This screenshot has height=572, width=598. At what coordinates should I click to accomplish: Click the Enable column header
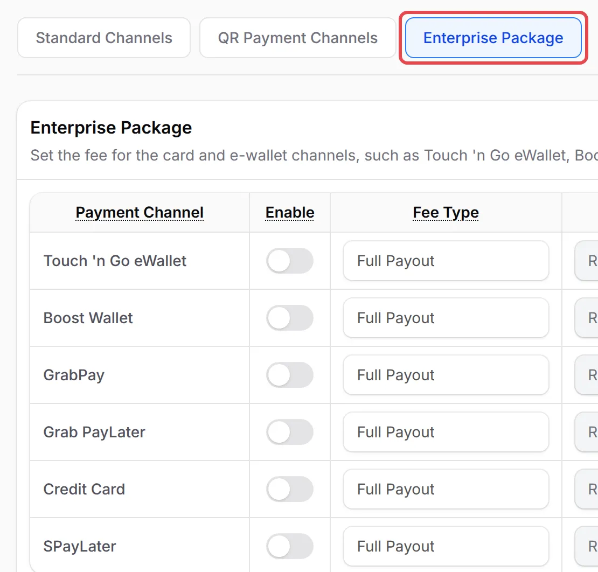(290, 212)
